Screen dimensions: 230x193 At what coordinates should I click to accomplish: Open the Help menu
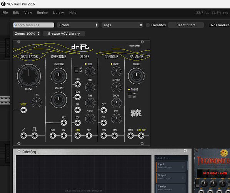pyautogui.click(x=73, y=12)
